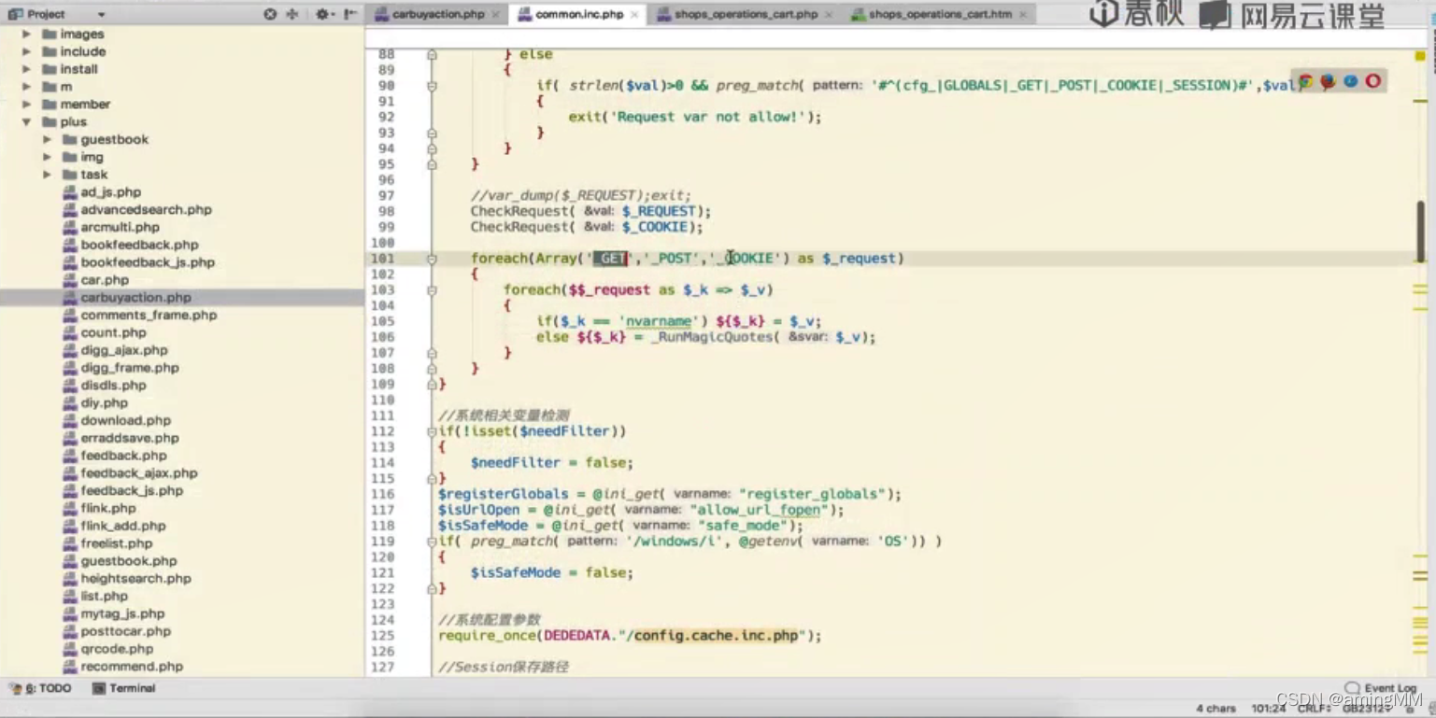
Task: Expand the include folder
Action: pos(26,51)
